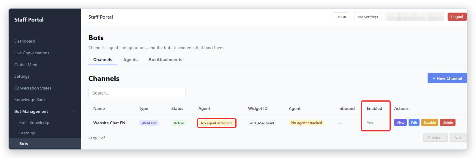This screenshot has width=476, height=158.
Task: Click the wid_45a15e49 widget ID
Action: click(x=262, y=123)
